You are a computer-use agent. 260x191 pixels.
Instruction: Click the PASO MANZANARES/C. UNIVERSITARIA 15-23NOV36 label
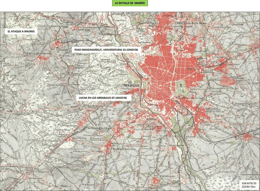tap(106, 50)
